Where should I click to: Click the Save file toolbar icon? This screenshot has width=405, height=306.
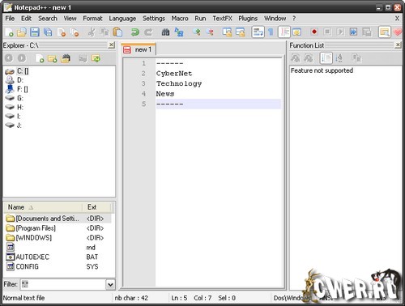point(35,32)
